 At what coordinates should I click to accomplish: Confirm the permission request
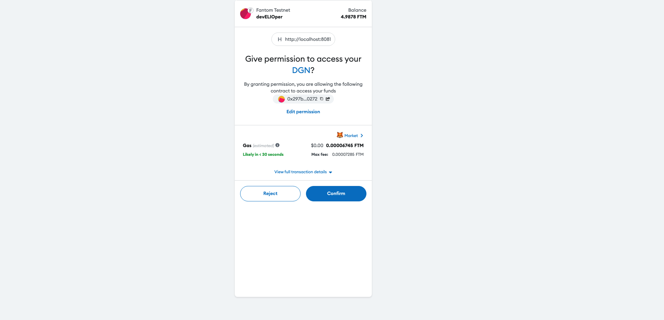[336, 193]
